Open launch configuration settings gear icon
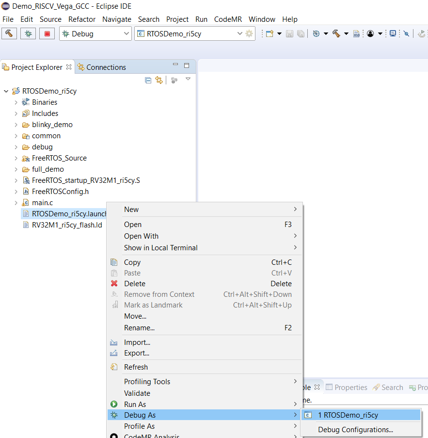This screenshot has height=438, width=428. point(249,34)
